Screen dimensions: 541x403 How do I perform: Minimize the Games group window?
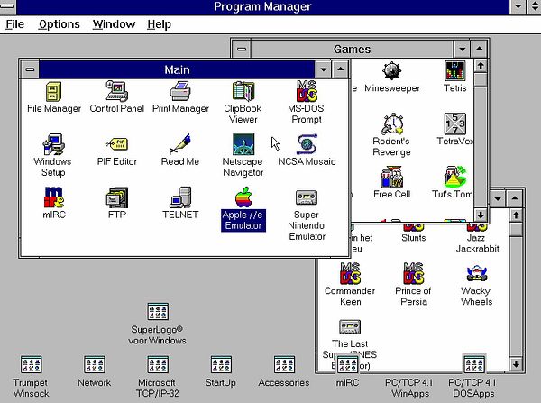point(462,49)
